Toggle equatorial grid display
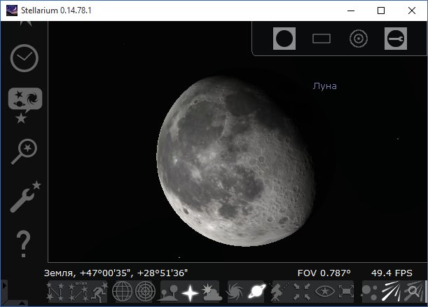The image size is (428, 307). click(123, 292)
